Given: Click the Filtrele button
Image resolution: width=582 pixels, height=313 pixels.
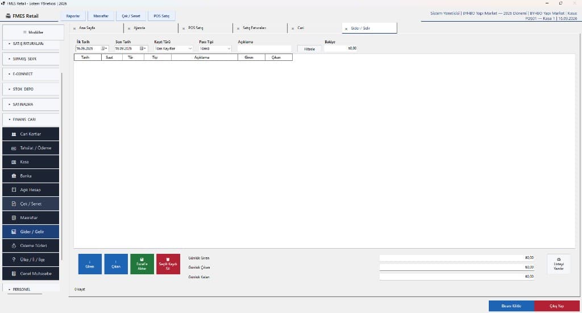Looking at the screenshot, I should pos(310,49).
